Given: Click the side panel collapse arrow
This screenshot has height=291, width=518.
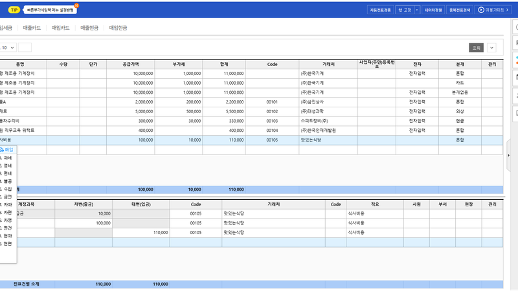Looking at the screenshot, I should point(508,155).
